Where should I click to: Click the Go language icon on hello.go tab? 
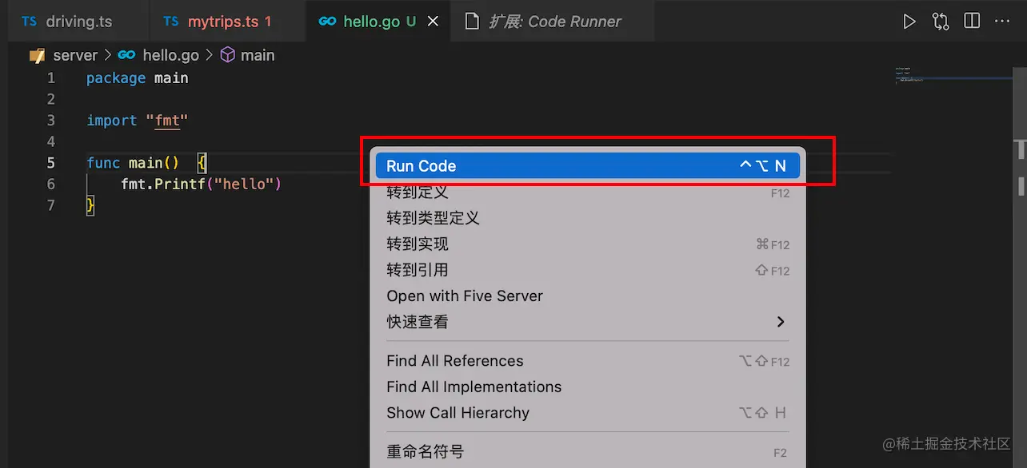(x=327, y=22)
